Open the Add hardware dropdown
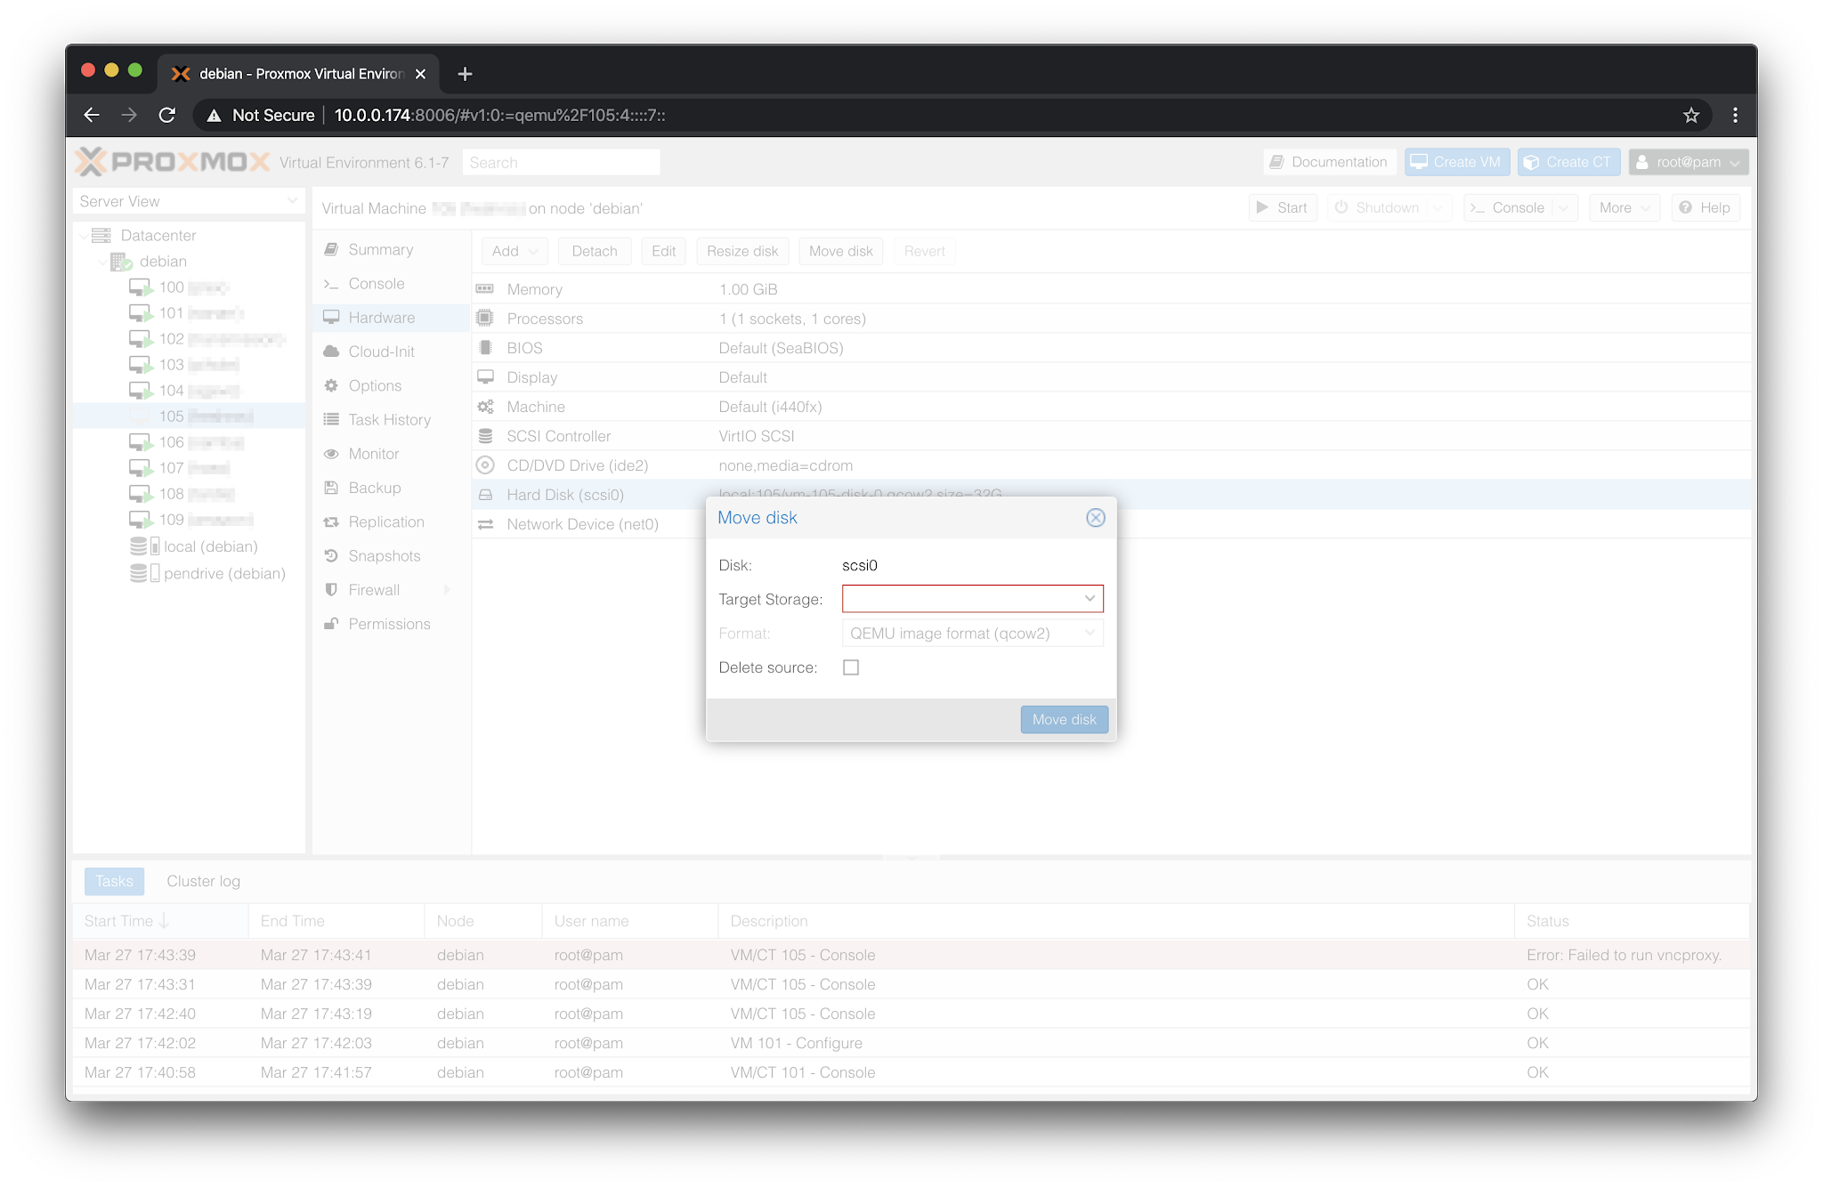Image resolution: width=1823 pixels, height=1188 pixels. click(514, 251)
